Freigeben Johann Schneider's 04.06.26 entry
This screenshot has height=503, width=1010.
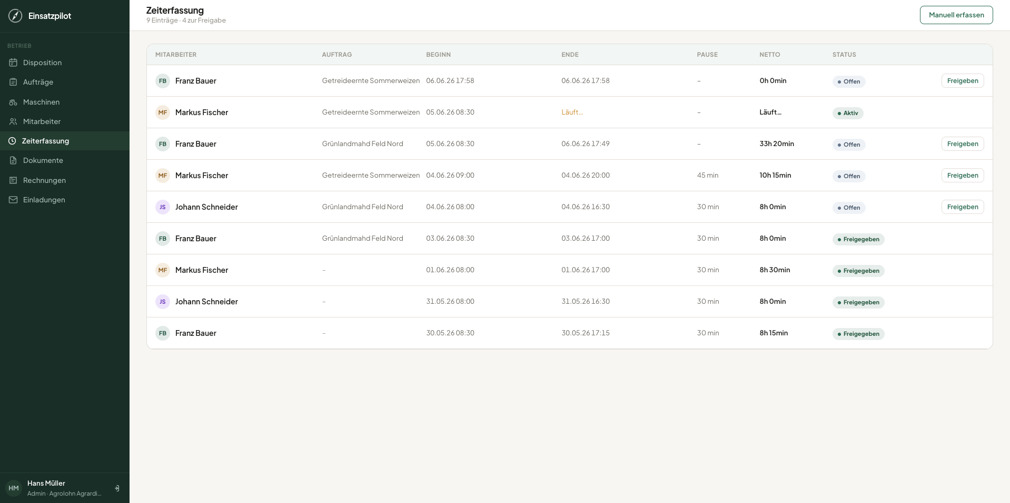click(963, 207)
